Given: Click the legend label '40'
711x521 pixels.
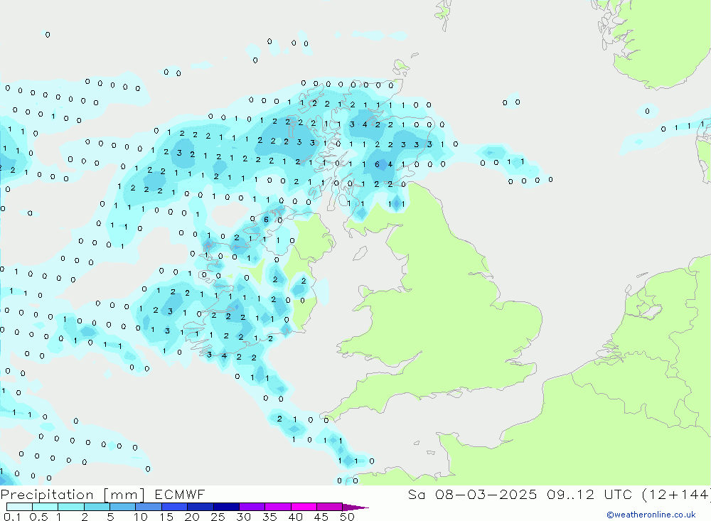Looking at the screenshot, I should pos(296,517).
